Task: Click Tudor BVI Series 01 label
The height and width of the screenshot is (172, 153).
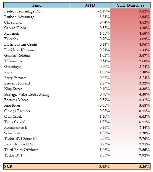Action: click(20, 138)
